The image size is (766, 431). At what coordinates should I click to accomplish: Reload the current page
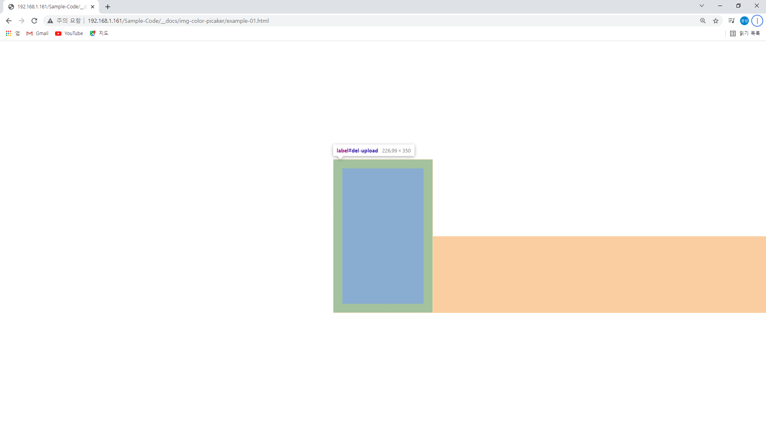click(34, 21)
